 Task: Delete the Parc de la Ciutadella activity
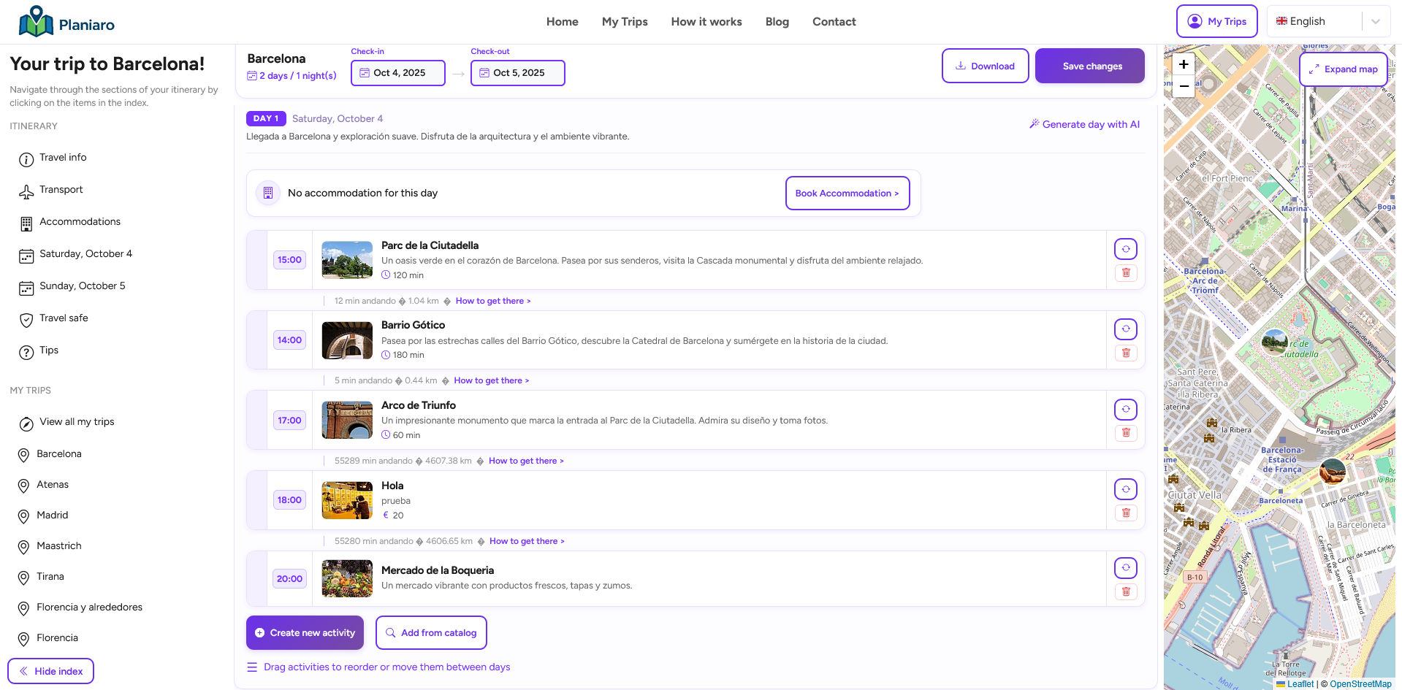coord(1126,272)
